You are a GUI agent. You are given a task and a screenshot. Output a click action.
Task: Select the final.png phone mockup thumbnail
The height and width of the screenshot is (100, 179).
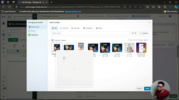[x=141, y=48]
